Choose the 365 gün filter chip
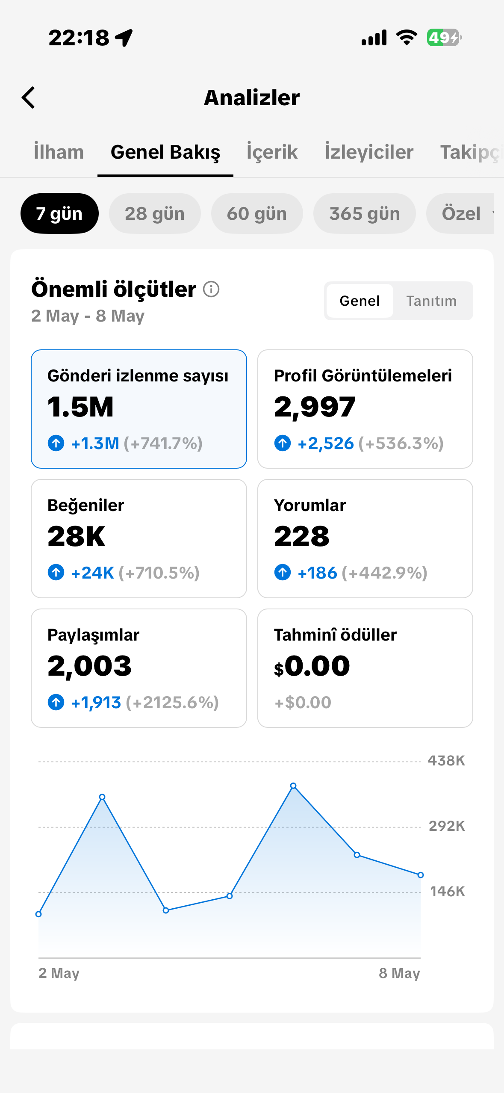This screenshot has width=504, height=1093. tap(365, 213)
